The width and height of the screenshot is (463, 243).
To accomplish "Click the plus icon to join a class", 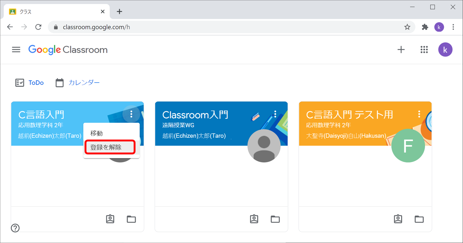I will (x=401, y=50).
